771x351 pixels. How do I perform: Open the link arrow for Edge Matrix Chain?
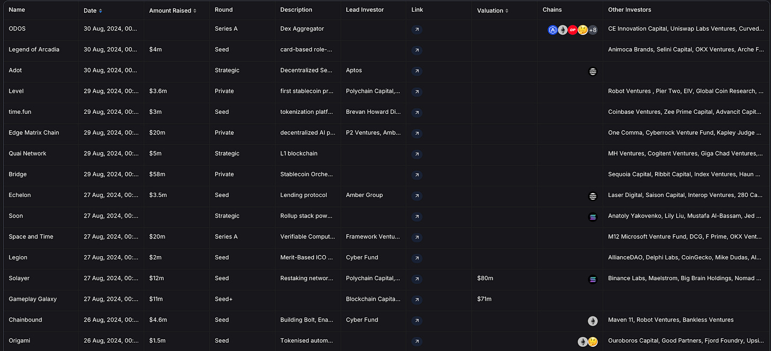(x=417, y=134)
